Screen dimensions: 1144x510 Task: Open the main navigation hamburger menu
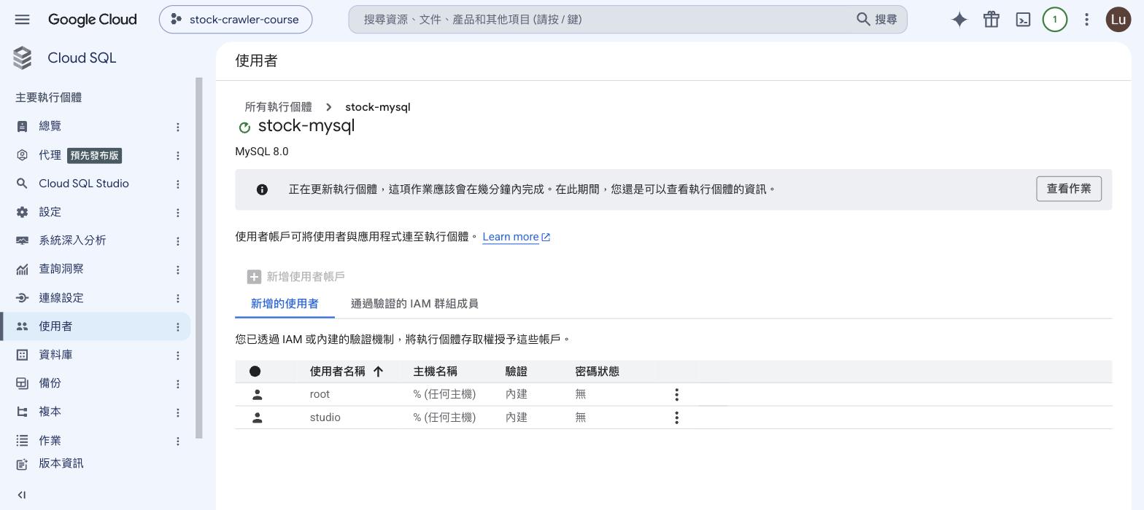22,20
